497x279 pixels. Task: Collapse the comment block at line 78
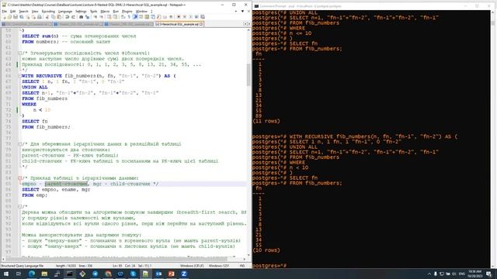[x=19, y=144]
